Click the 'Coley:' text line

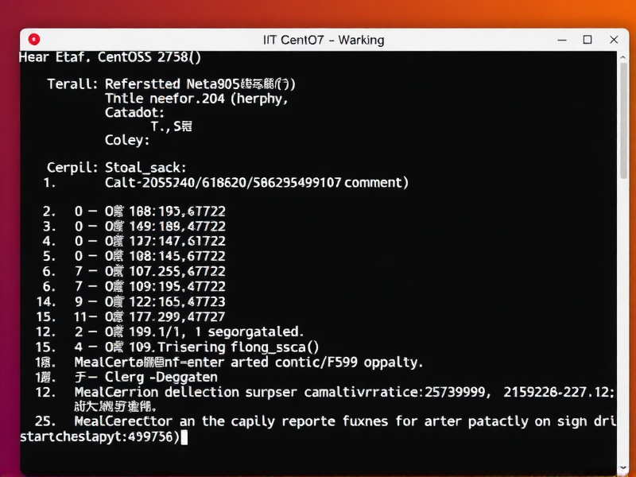pos(127,141)
